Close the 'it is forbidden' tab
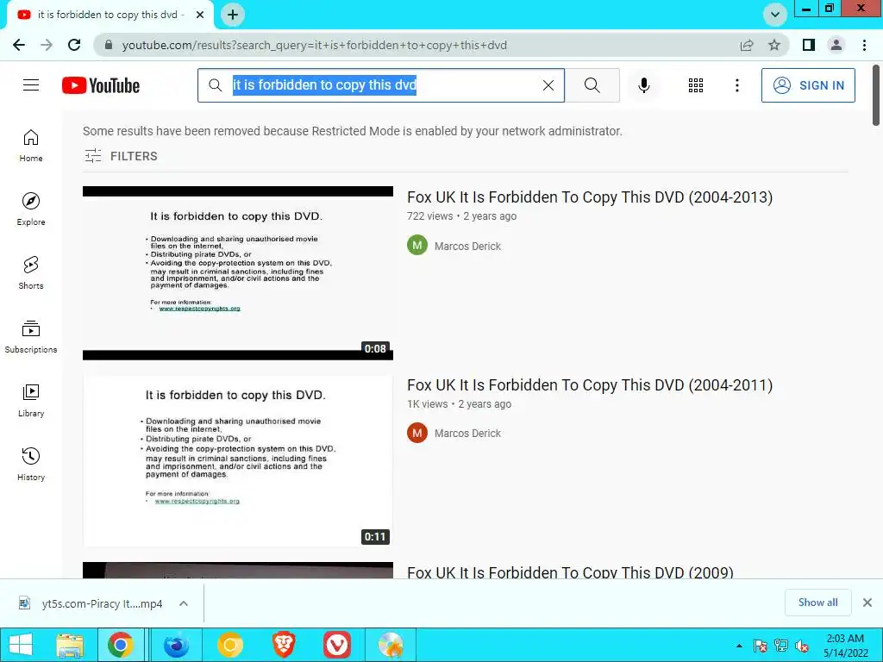 pos(200,15)
